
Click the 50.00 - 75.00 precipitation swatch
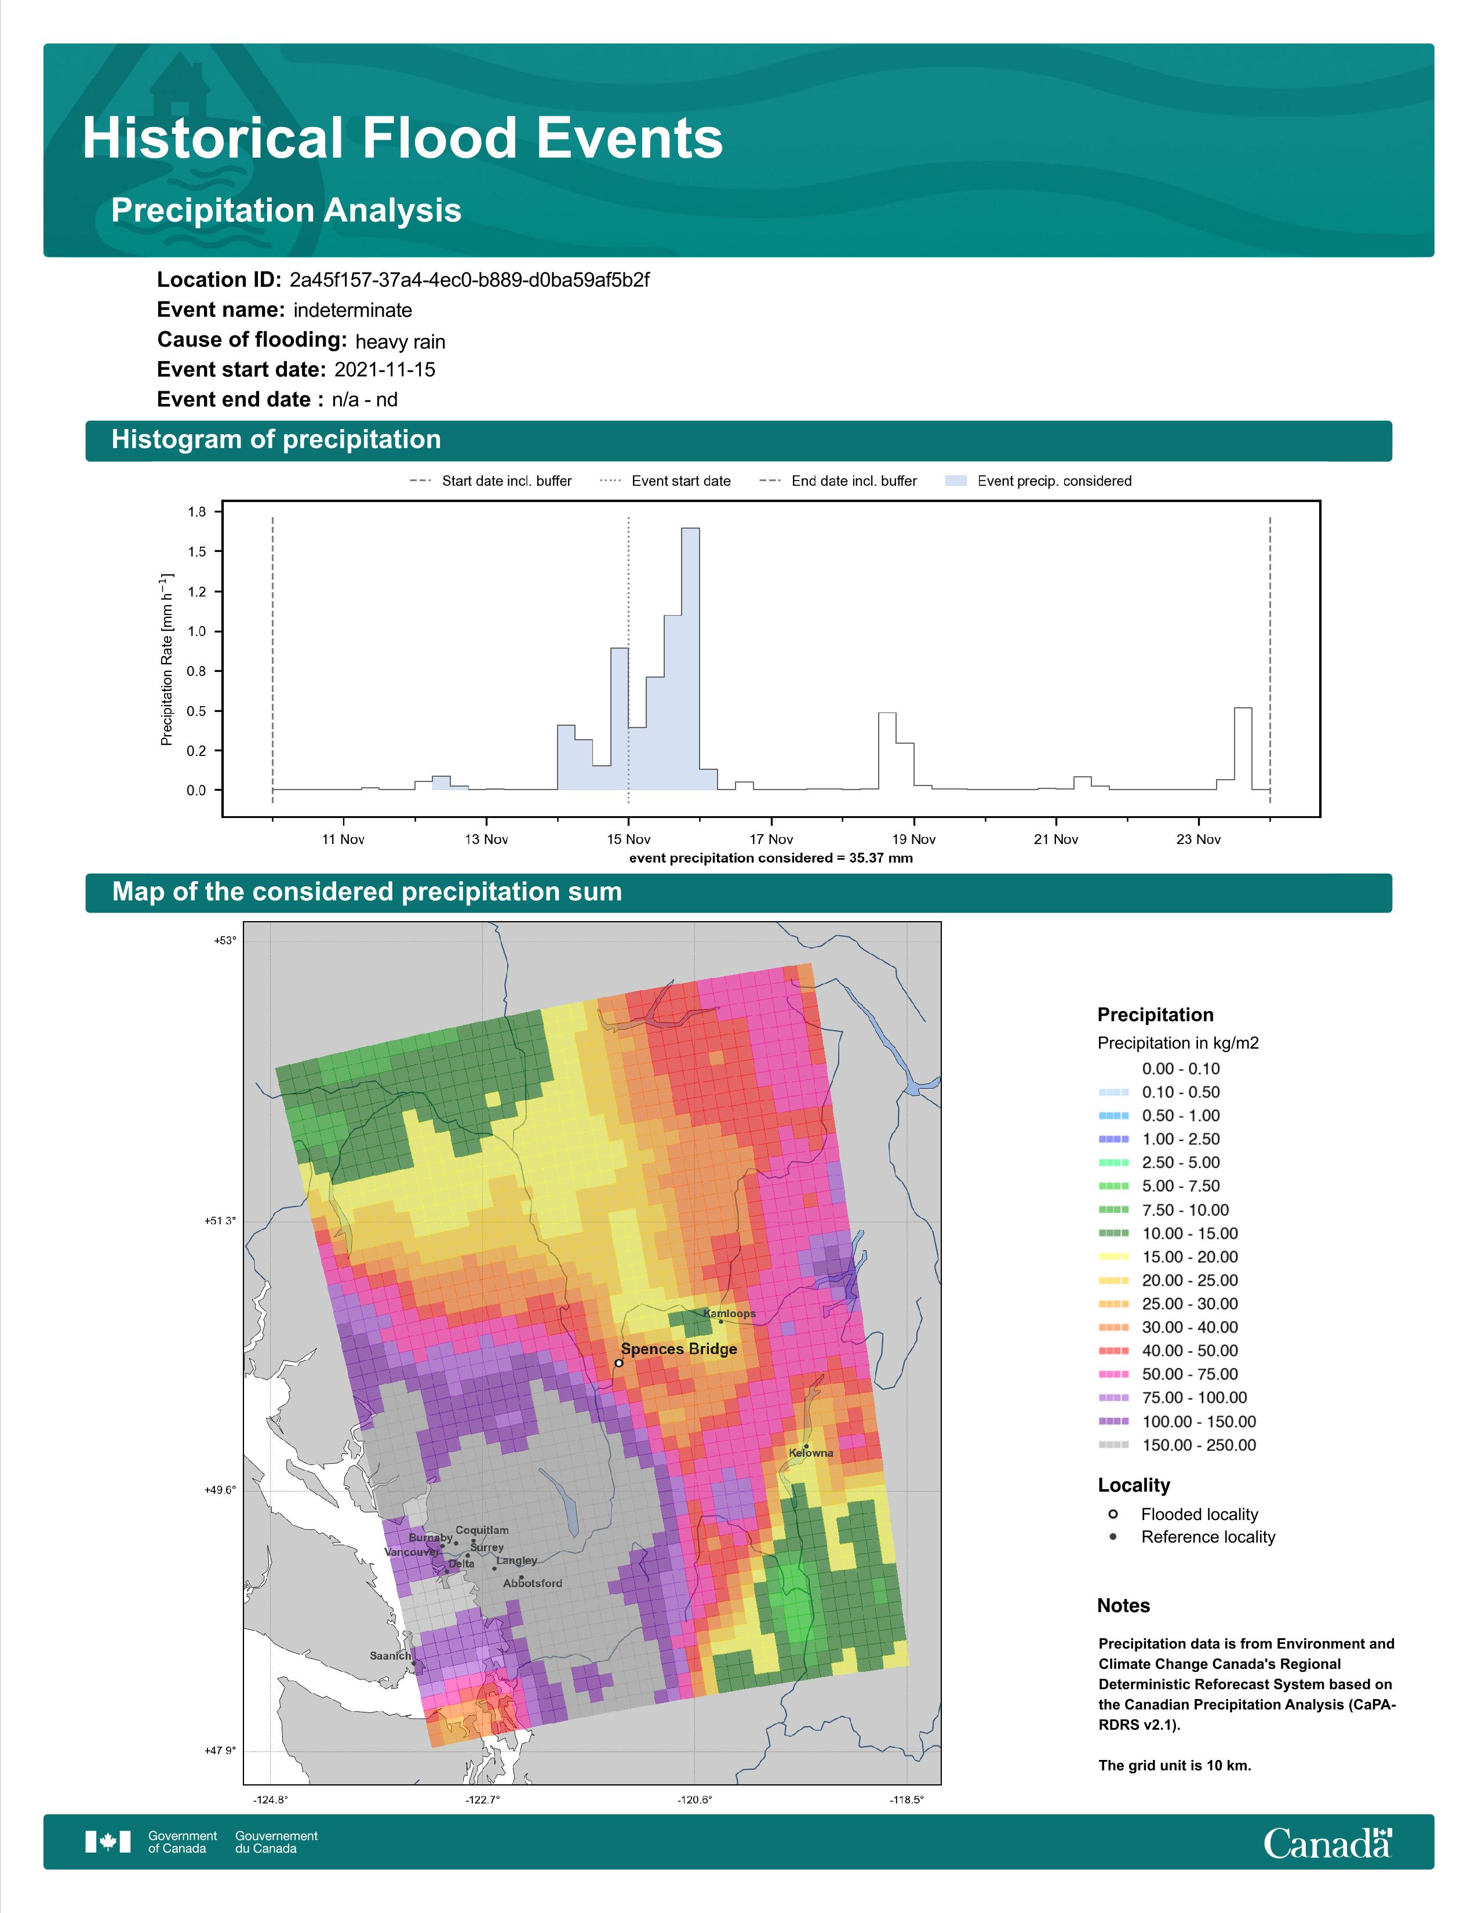point(1114,1375)
